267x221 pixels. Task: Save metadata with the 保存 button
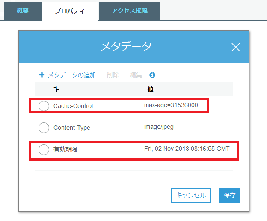click(x=230, y=195)
